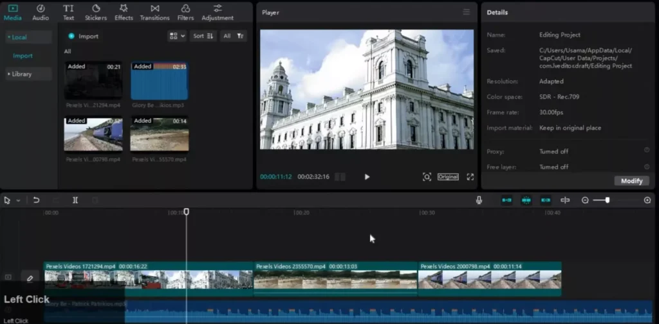Click the Adapted resolution value
Viewport: 659px width, 324px height.
coord(551,81)
